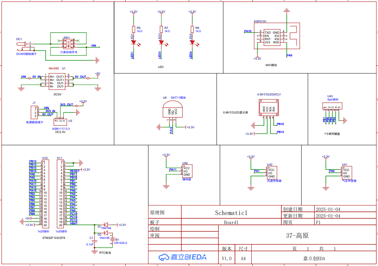Select the A4 size cell

(243, 258)
